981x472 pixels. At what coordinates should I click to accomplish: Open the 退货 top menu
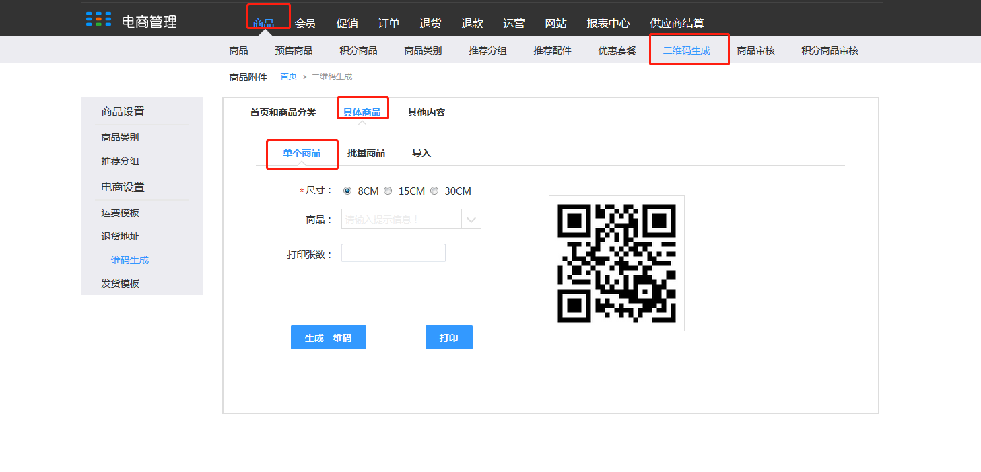(430, 23)
